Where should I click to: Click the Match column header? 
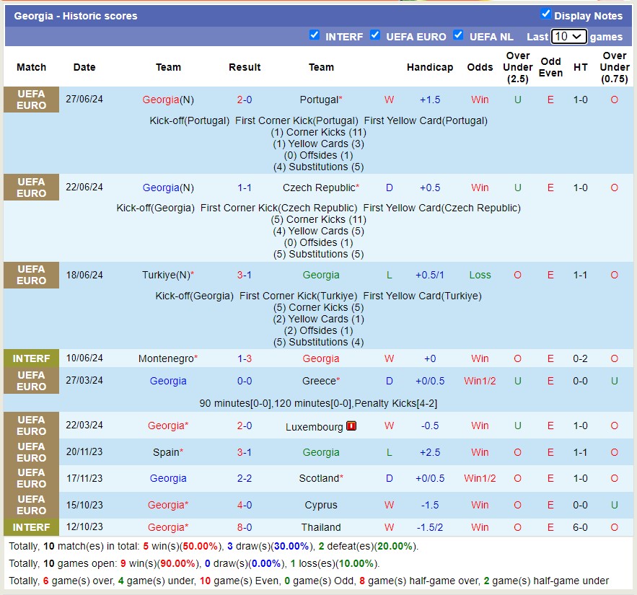pos(31,67)
